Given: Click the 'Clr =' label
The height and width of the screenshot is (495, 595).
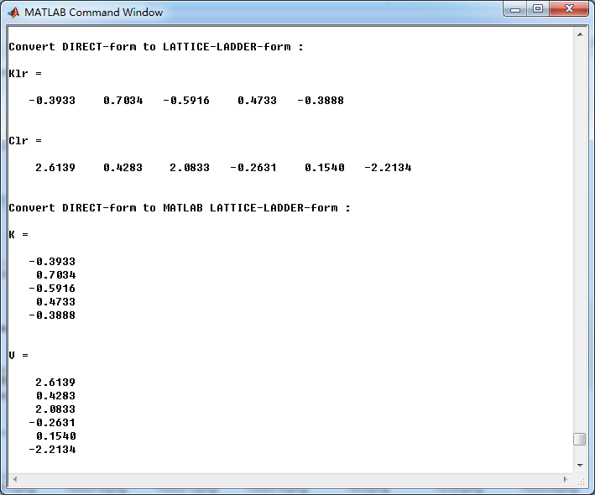Looking at the screenshot, I should pyautogui.click(x=25, y=140).
